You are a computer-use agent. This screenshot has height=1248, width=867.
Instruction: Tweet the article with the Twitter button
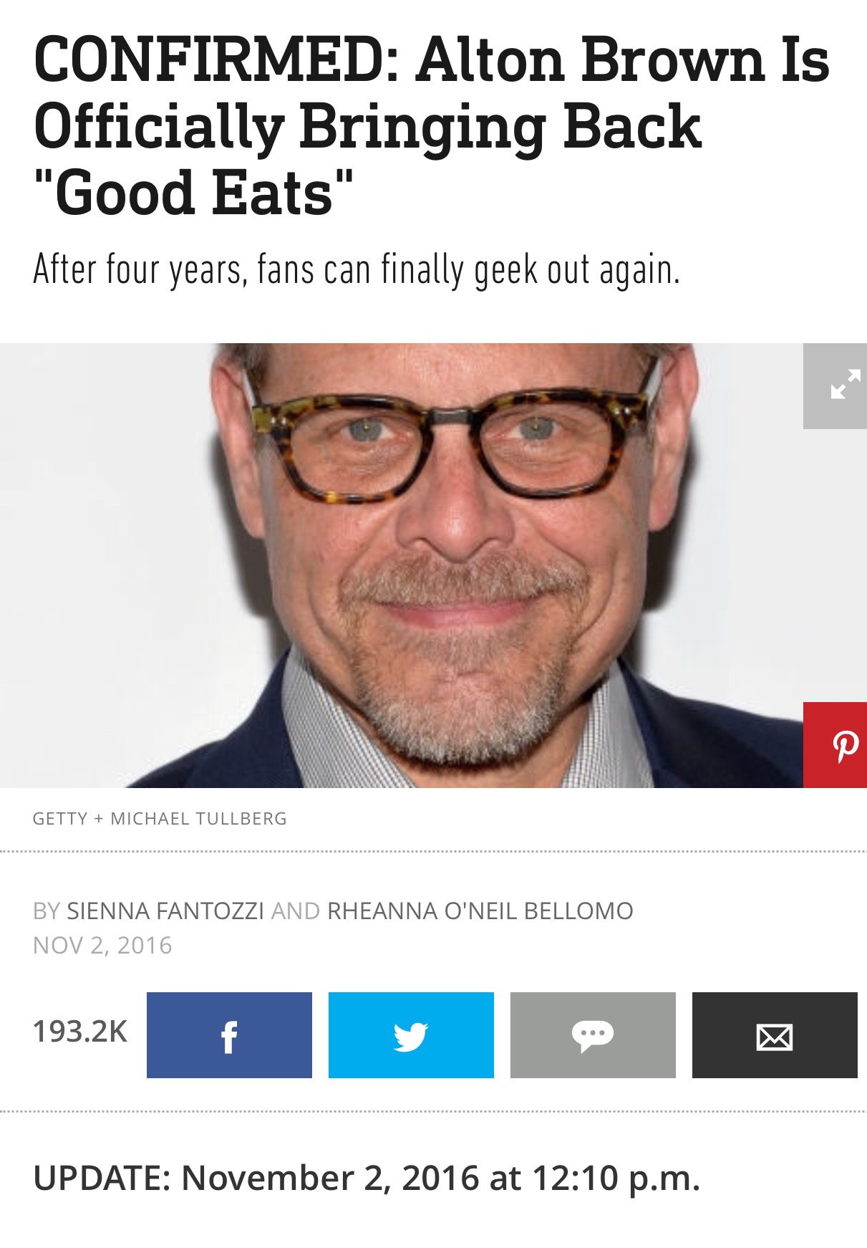tap(411, 1035)
